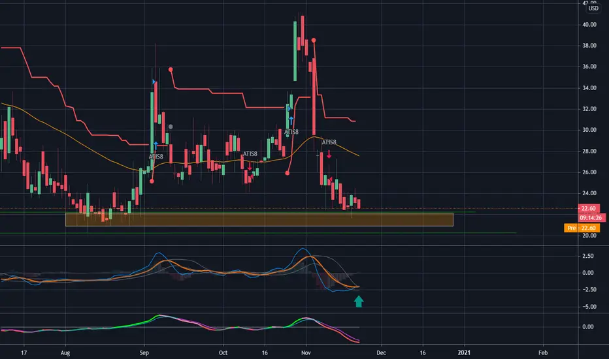Click the Feb date on time axis
Screen dimensions: 609x359
543,352
